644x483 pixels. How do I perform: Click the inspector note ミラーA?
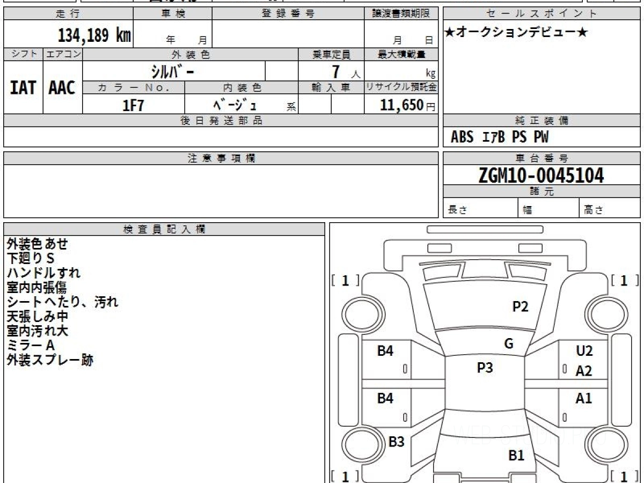[31, 345]
